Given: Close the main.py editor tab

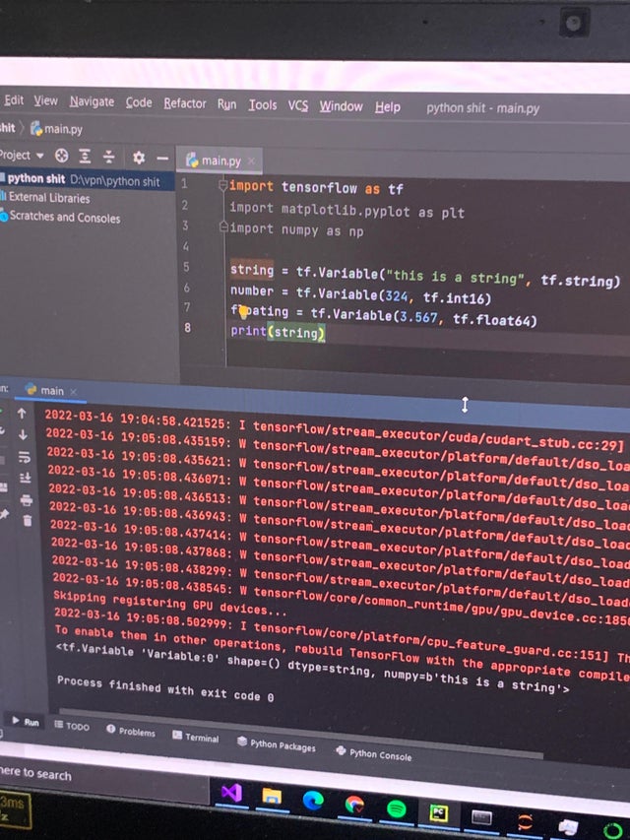Looking at the screenshot, I should (251, 161).
